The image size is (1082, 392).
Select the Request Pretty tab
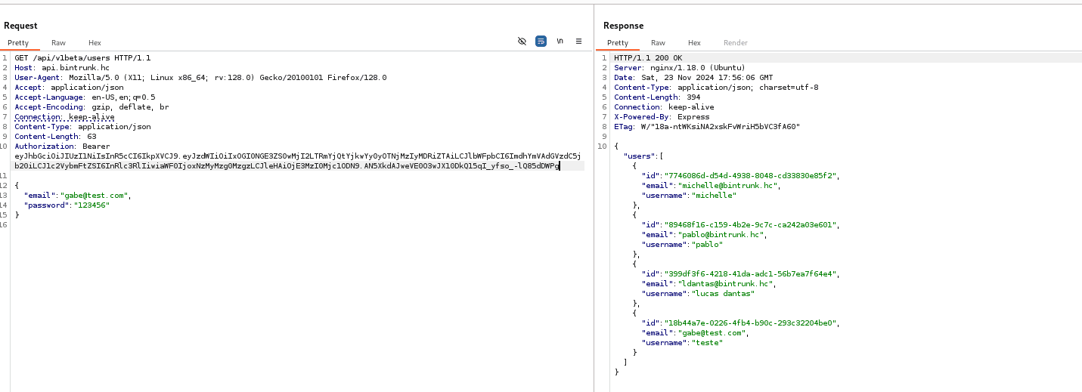pyautogui.click(x=18, y=43)
